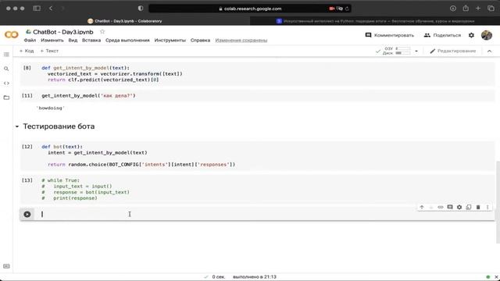This screenshot has height=281, width=500.
Task: Click the cell [13] commented while True code
Action: (x=85, y=189)
